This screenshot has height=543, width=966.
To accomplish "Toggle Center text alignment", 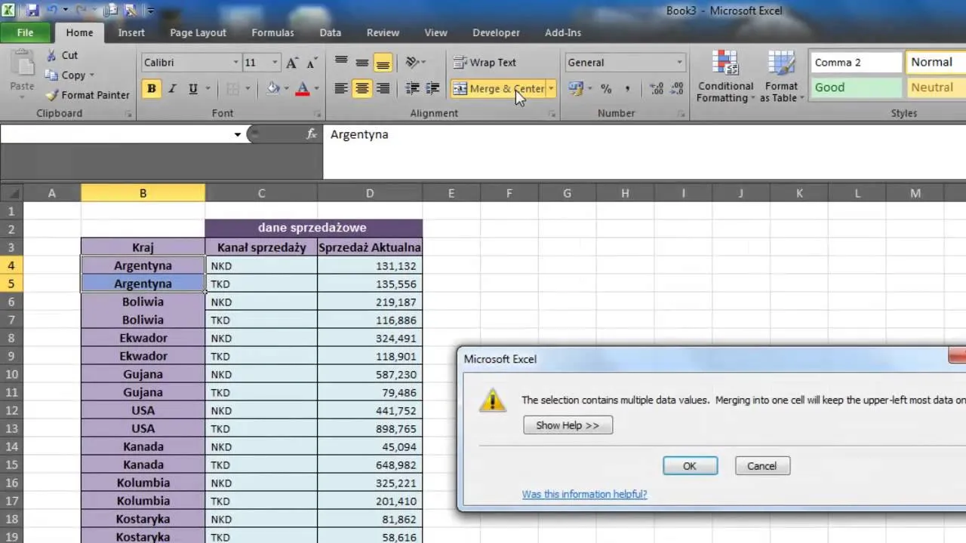I will (361, 88).
